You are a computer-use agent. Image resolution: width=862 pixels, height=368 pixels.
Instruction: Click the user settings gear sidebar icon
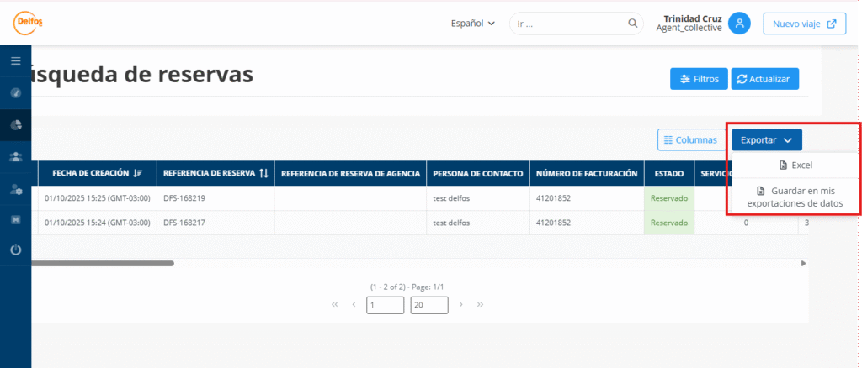[15, 188]
